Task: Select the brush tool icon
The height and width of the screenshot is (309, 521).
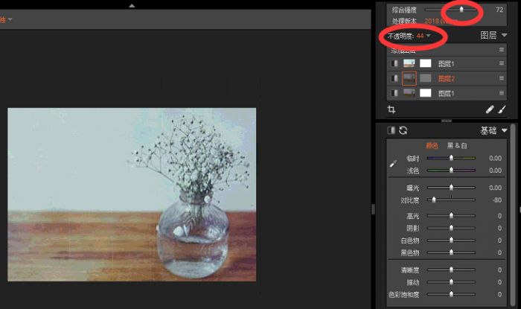Action: [x=502, y=109]
